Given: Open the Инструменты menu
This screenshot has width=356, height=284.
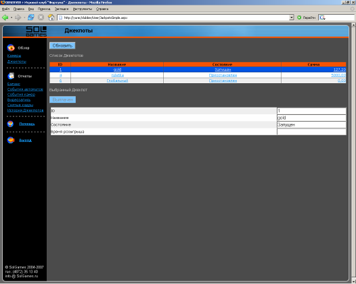Looking at the screenshot, I should coord(83,9).
